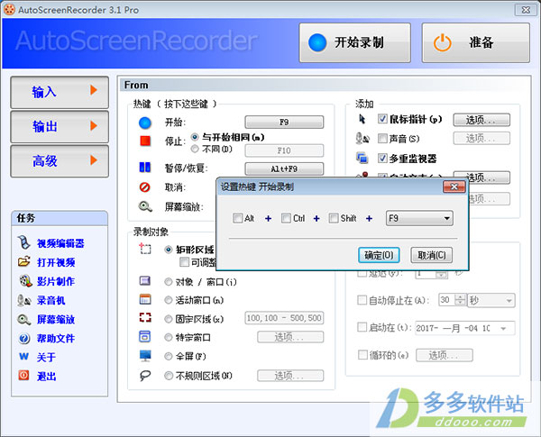541x437 pixels.
Task: Click the 启动在 date field
Action: tap(464, 328)
